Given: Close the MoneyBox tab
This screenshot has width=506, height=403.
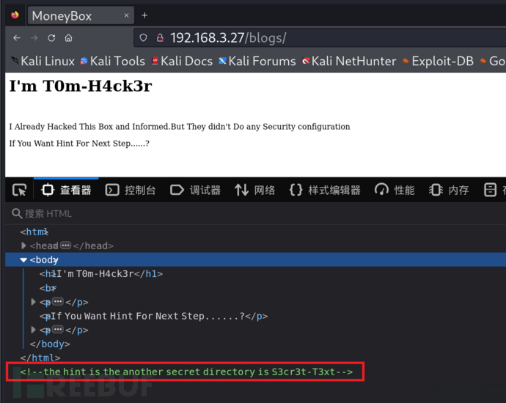Looking at the screenshot, I should [126, 15].
